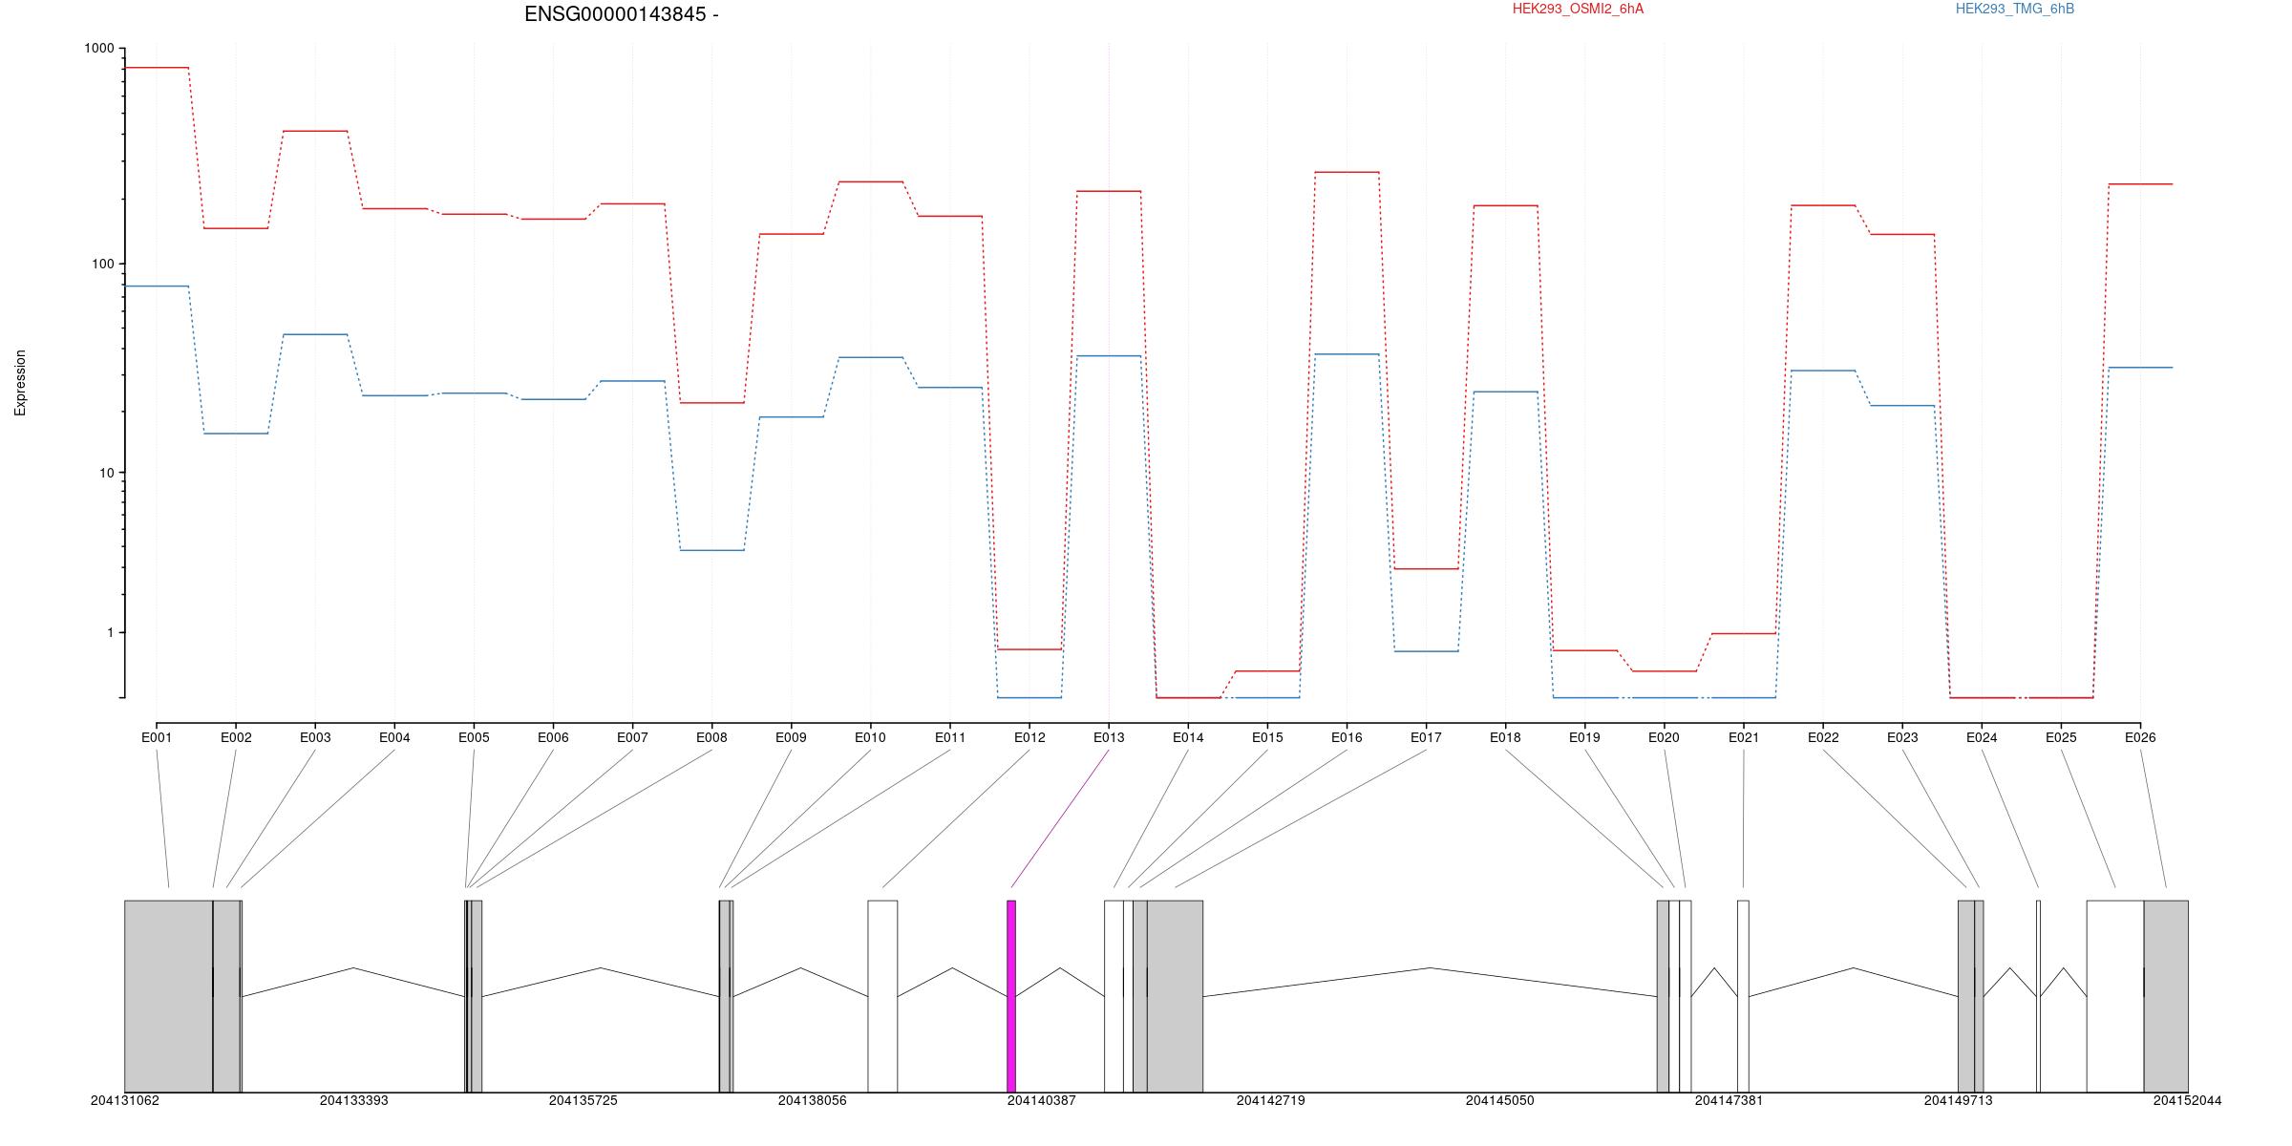2292x1146 pixels.
Task: Click genomic coordinate 204149713
Action: tap(1959, 1101)
